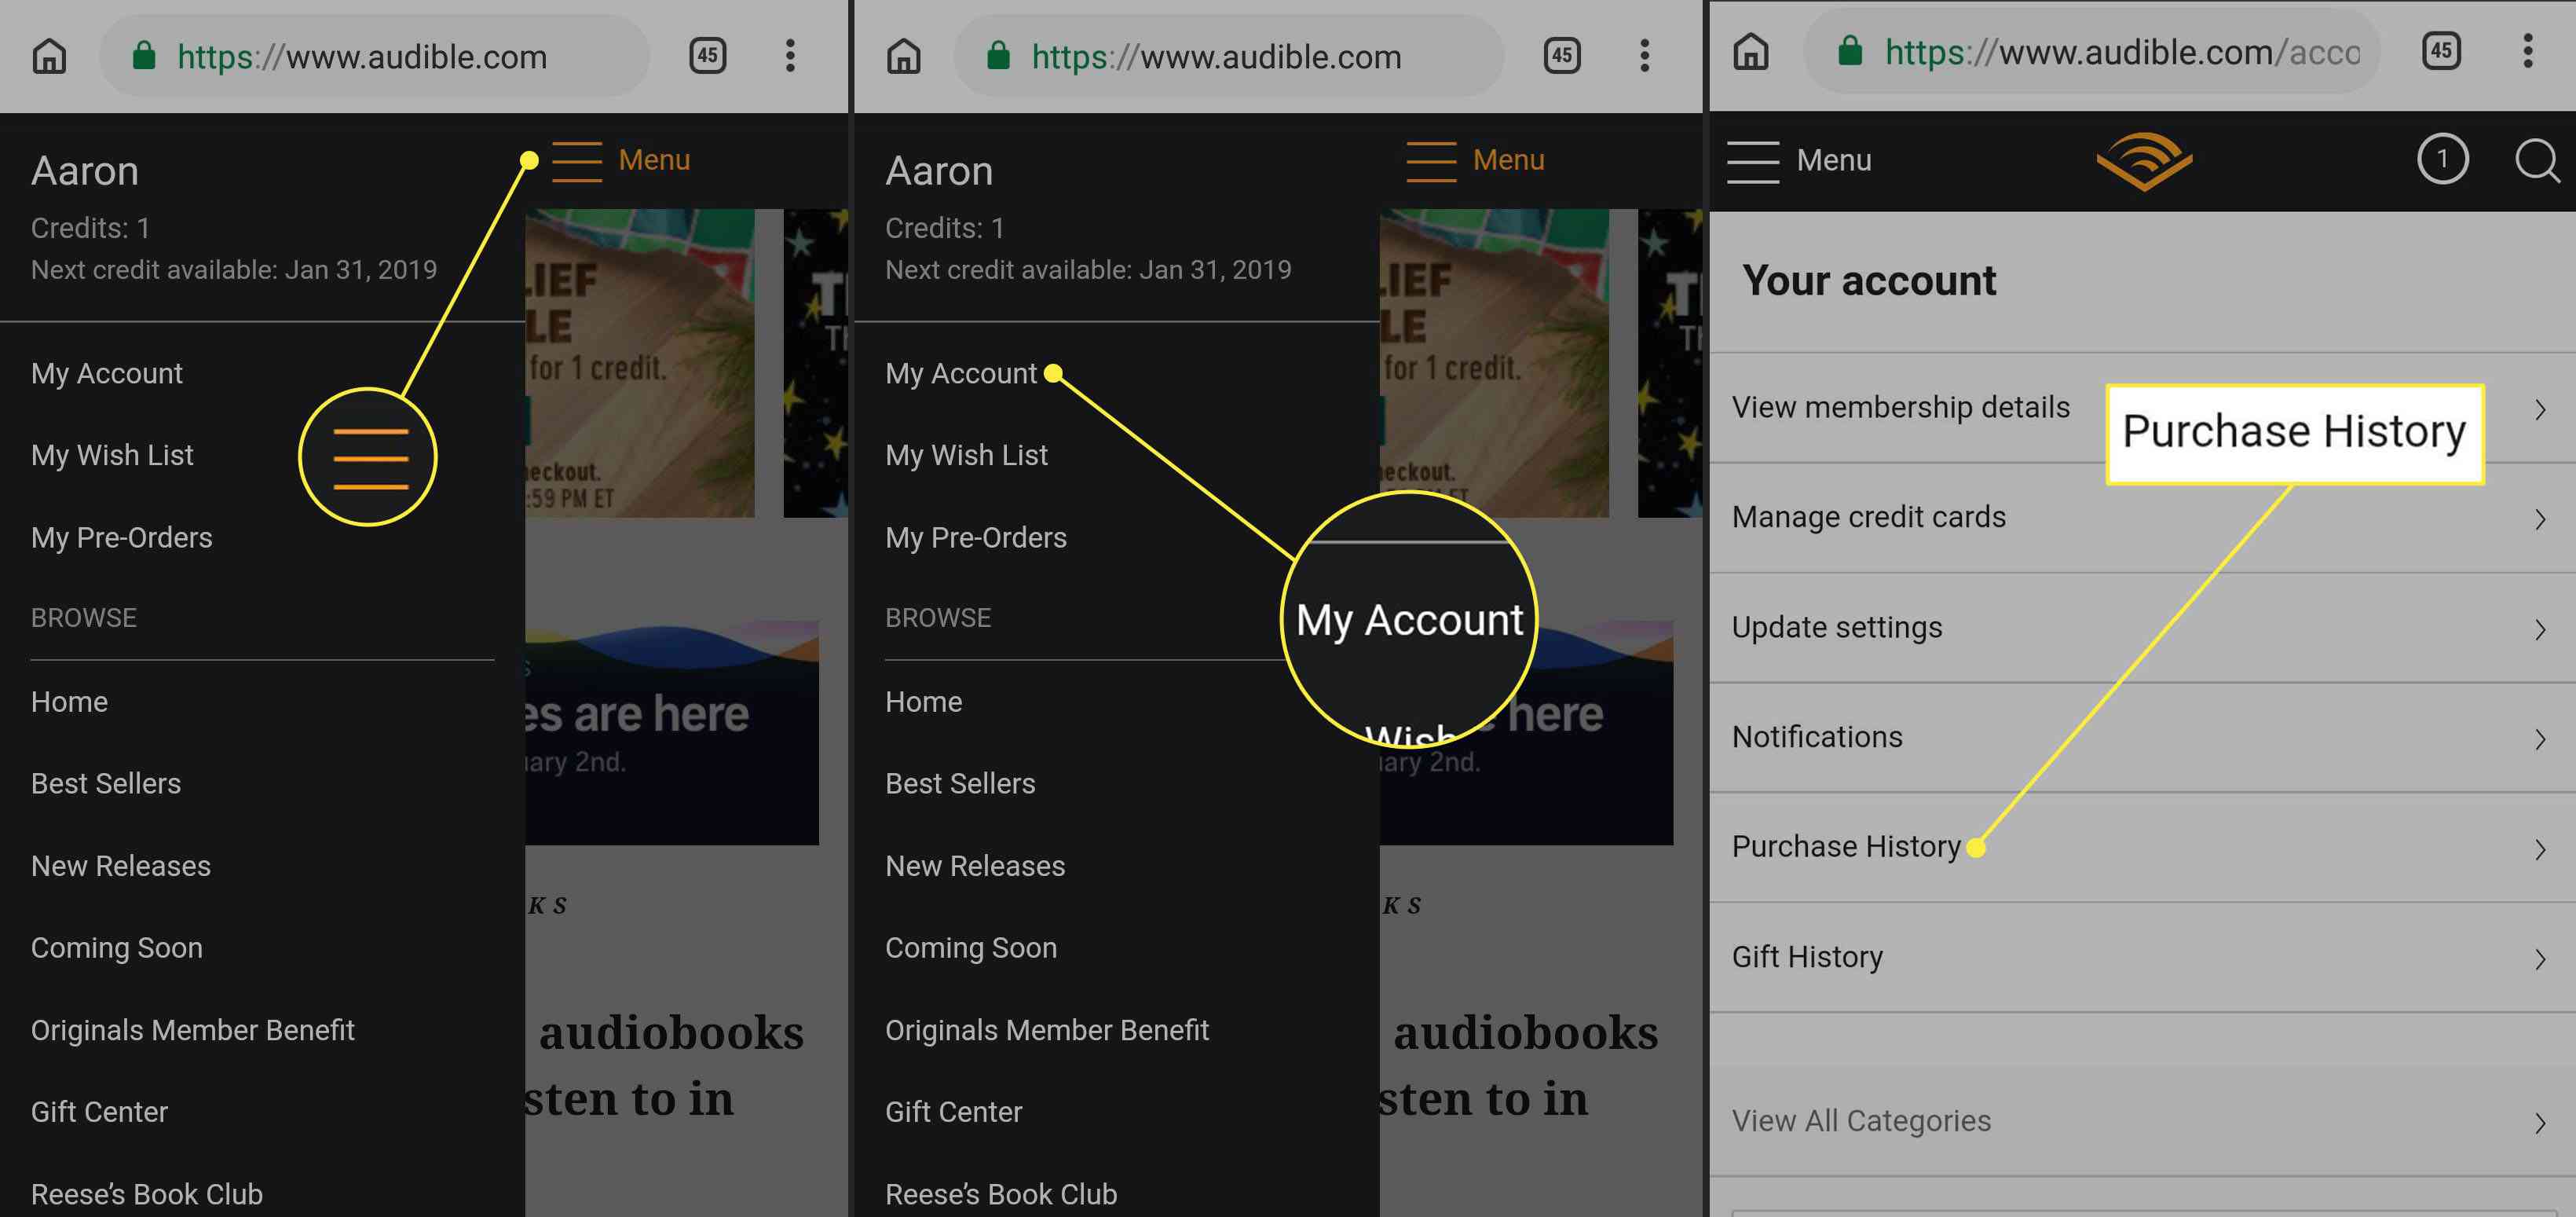Expand the Manage credit cards chevron
Viewport: 2576px width, 1217px height.
point(2540,519)
